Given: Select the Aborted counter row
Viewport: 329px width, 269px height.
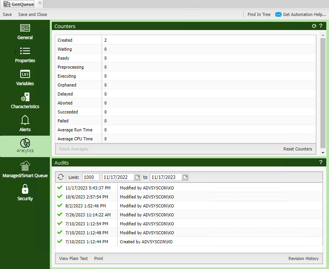Looking at the screenshot, I should pyautogui.click(x=185, y=103).
